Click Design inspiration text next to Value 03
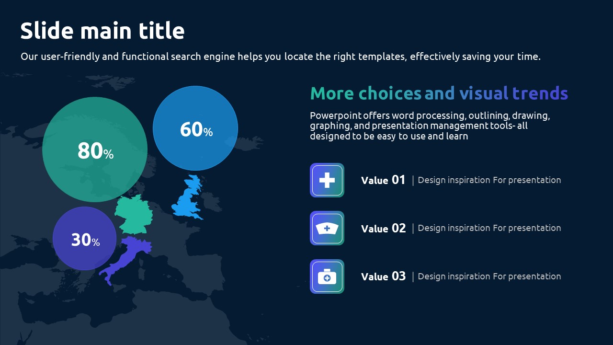This screenshot has width=613, height=345. click(489, 276)
